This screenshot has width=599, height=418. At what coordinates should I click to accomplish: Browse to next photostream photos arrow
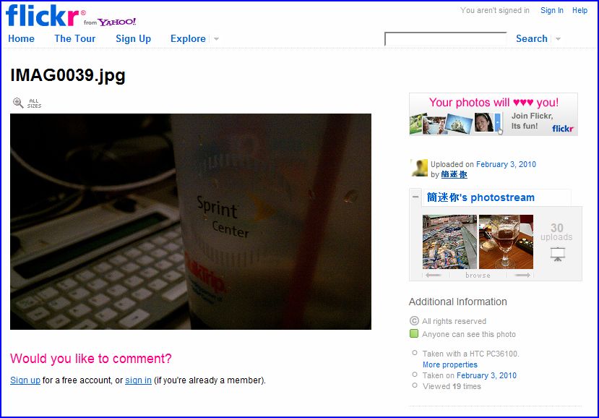(522, 276)
